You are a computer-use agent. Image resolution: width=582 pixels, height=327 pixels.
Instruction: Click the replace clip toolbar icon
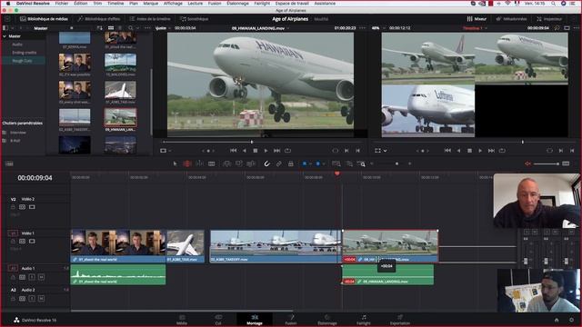(x=251, y=163)
